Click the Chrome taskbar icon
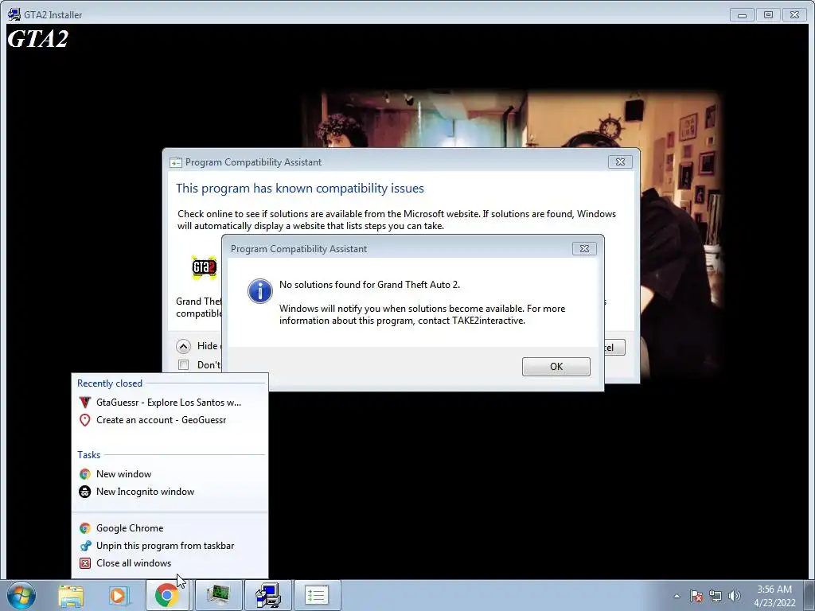 [x=167, y=595]
